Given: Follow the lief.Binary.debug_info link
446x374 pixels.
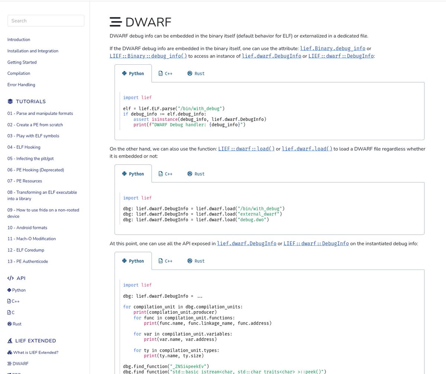Looking at the screenshot, I should [333, 49].
